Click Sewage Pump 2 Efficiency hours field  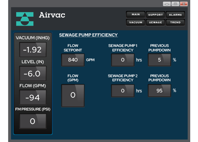click(123, 91)
